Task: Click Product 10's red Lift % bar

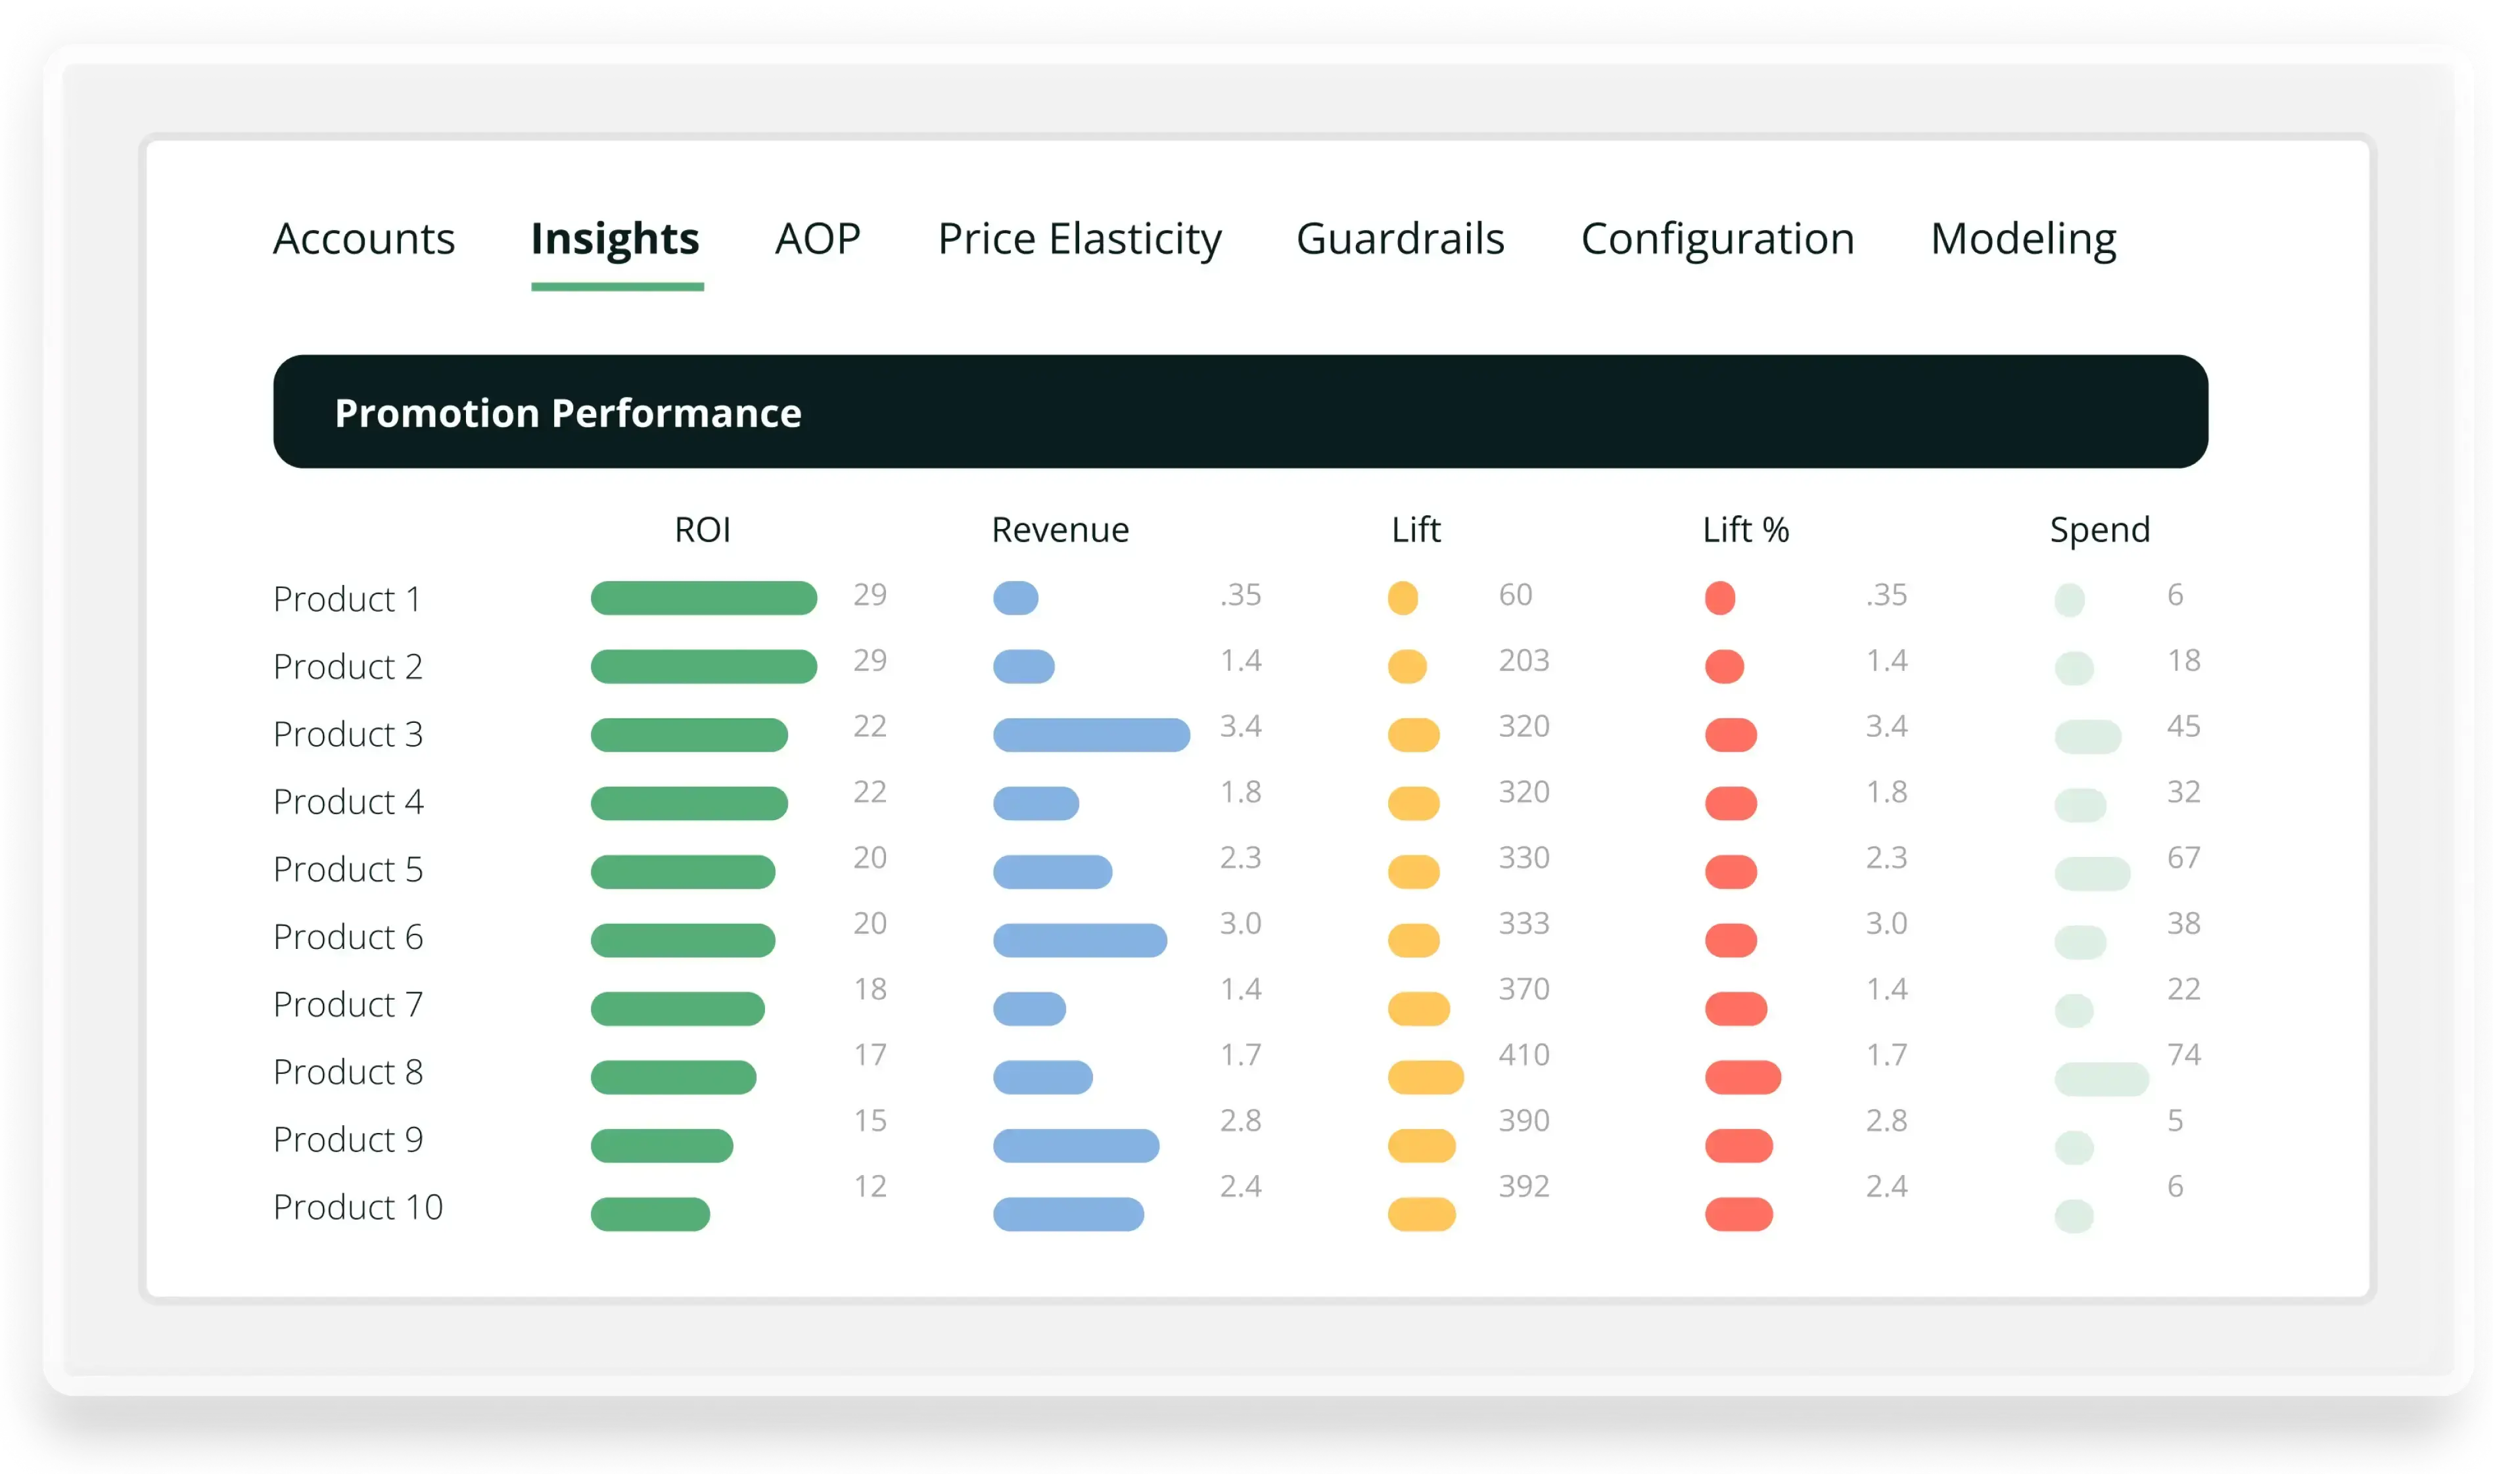Action: click(x=1738, y=1214)
